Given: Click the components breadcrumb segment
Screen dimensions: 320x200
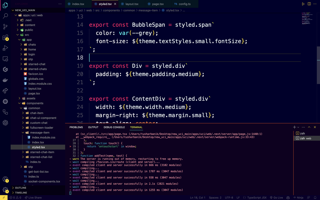Looking at the screenshot, I should [x=111, y=10].
